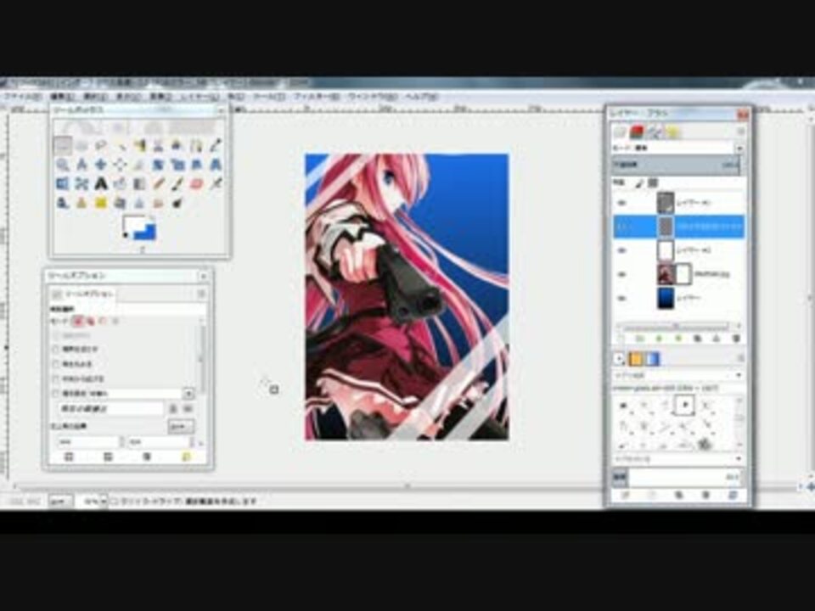
Task: Select the Foreground Select tool
Action: coord(177,146)
